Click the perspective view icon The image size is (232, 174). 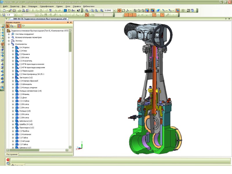click(158, 10)
